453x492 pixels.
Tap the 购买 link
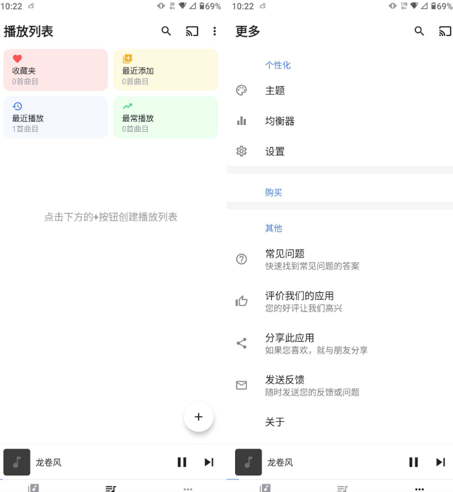(x=274, y=192)
